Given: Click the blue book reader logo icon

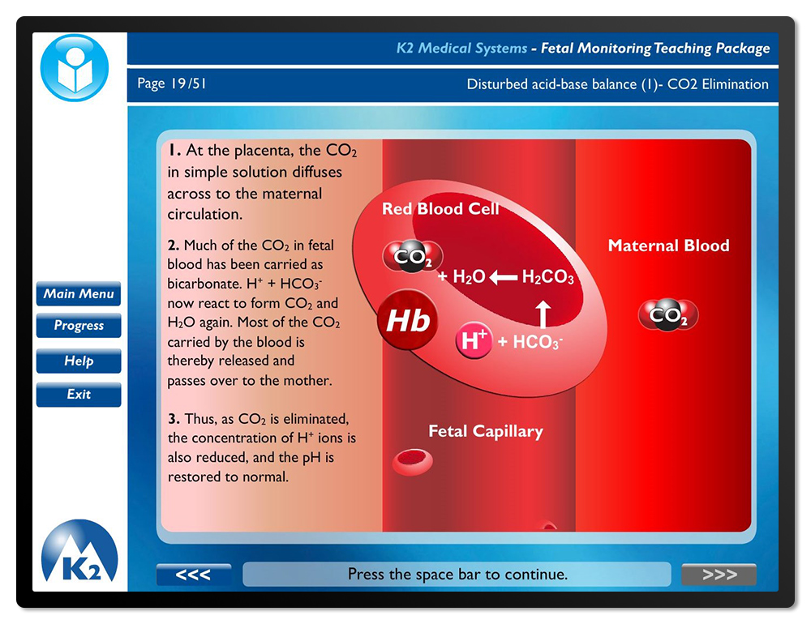Looking at the screenshot, I should tap(75, 68).
